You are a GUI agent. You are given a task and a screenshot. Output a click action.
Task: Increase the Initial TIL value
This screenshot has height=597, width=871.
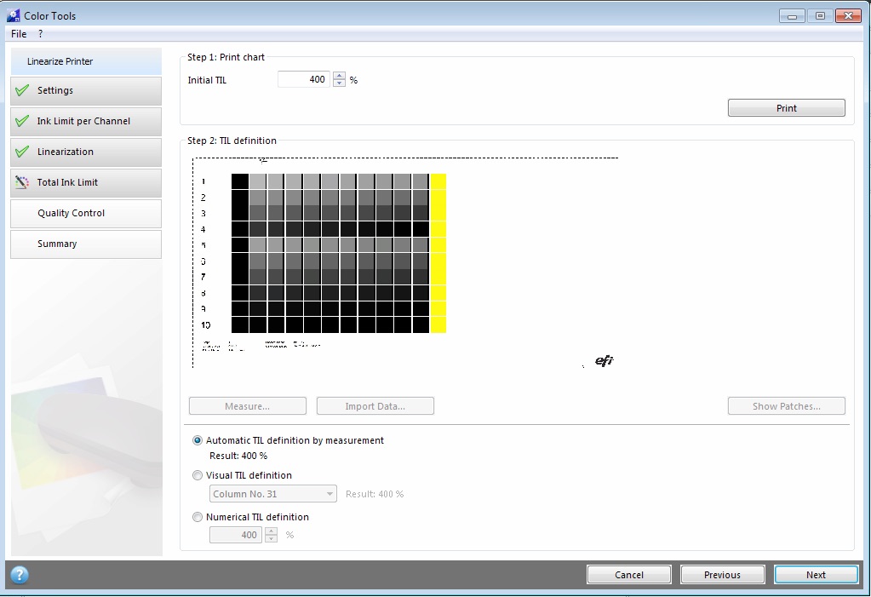[x=339, y=76]
